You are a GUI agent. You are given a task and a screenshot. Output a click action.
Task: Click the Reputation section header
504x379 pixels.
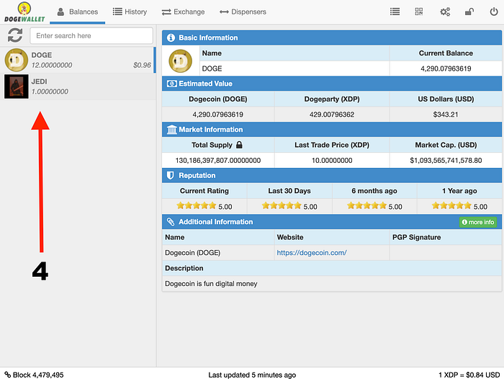332,175
